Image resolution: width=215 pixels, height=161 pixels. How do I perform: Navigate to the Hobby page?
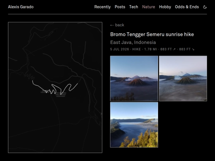point(165,7)
